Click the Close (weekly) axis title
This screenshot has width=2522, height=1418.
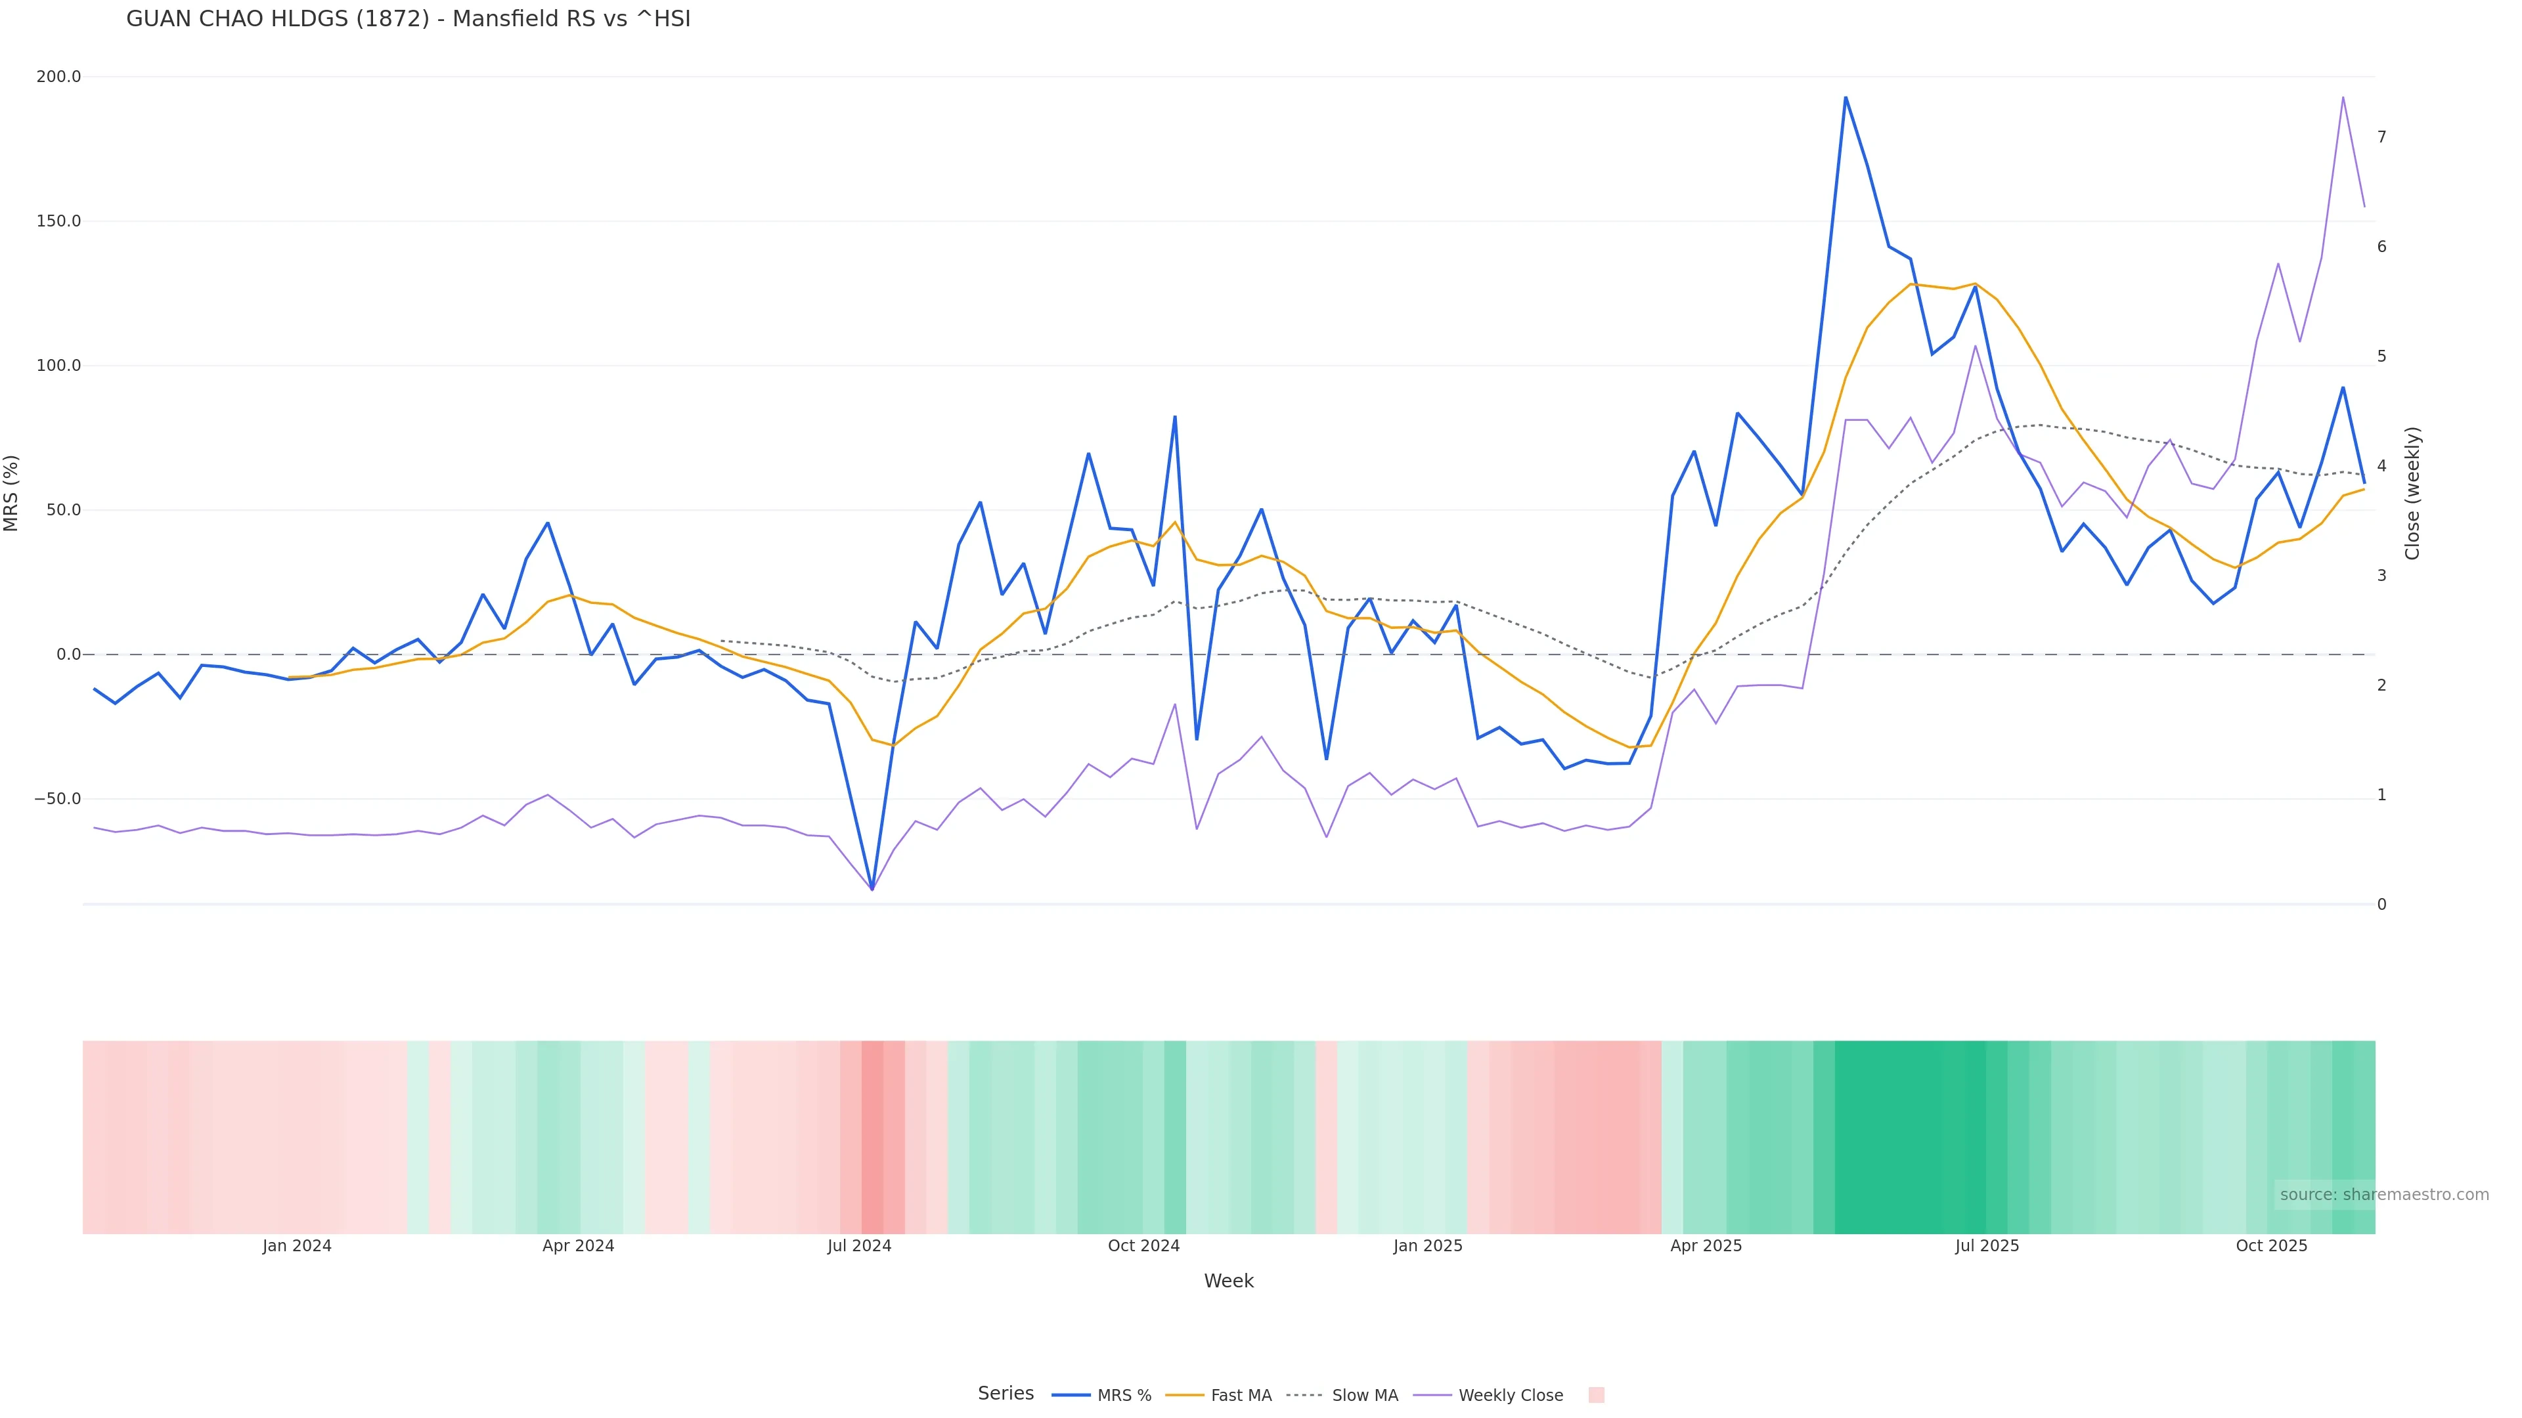coord(2412,493)
